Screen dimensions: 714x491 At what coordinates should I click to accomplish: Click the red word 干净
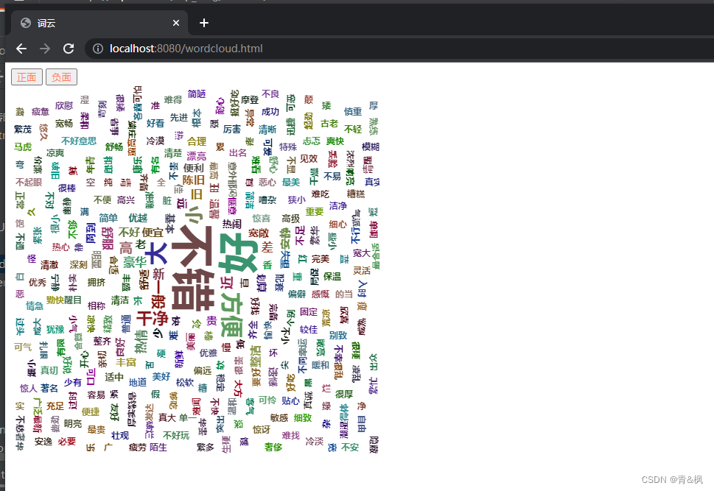pos(153,319)
